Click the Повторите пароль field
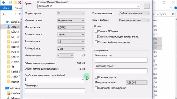The width and height of the screenshot is (177, 99). tap(121, 71)
